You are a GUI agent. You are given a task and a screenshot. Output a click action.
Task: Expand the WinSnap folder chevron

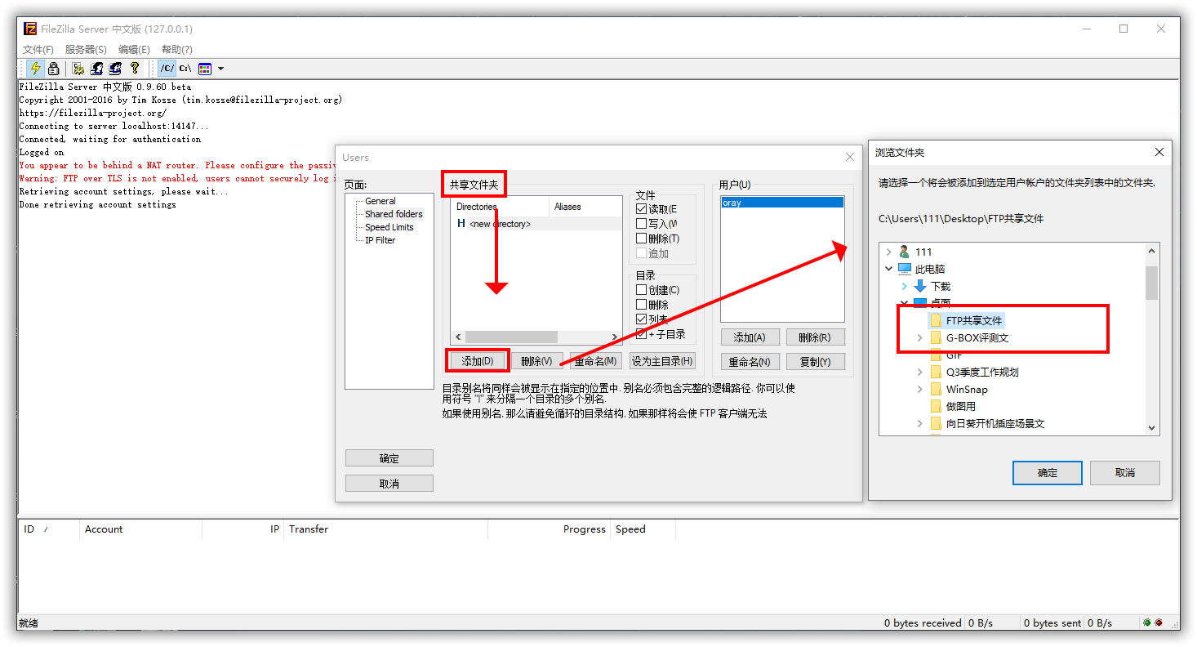(x=920, y=389)
